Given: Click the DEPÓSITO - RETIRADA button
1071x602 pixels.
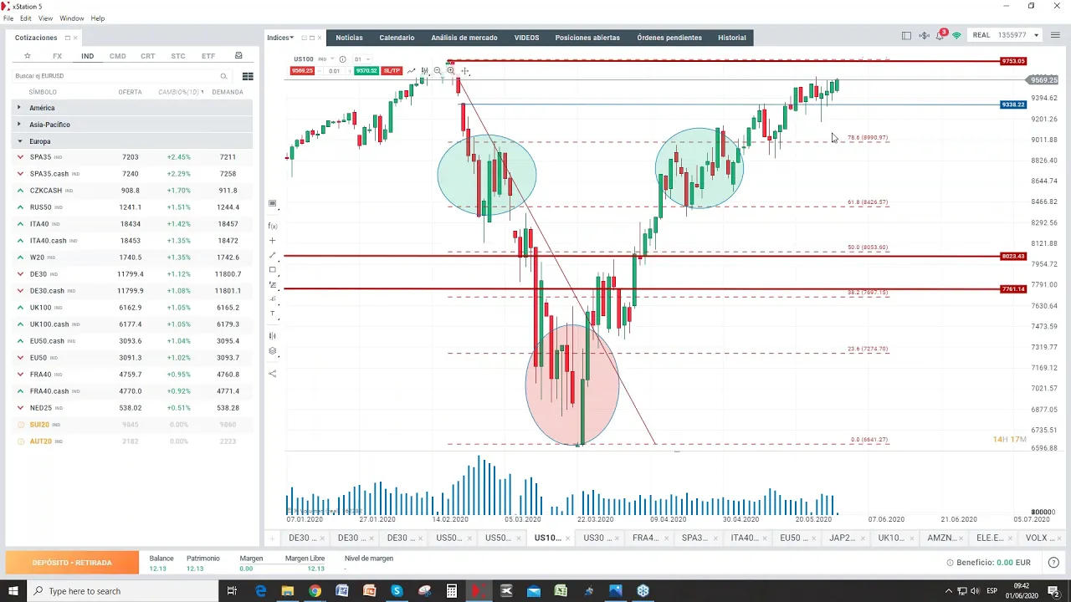Looking at the screenshot, I should (x=72, y=563).
